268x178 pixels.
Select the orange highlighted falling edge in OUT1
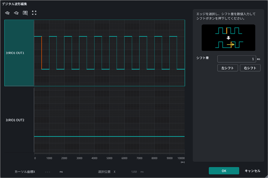click(41, 53)
